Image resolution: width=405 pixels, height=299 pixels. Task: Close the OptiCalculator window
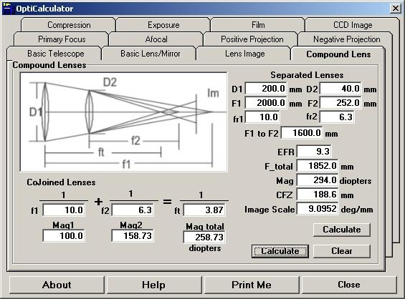pos(396,9)
